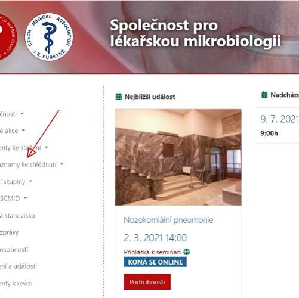
Task: Expand the 'záznamy ke shlédnutí' menu arrow
Action: tap(61, 164)
